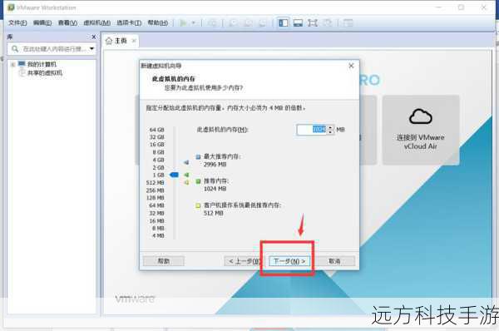The height and width of the screenshot is (331, 499).
Task: Click the thumbnail bar toolbar icon
Action: point(298,23)
